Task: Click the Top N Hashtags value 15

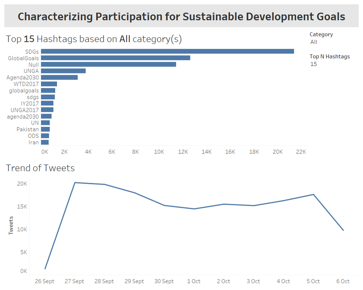Action: coord(314,64)
